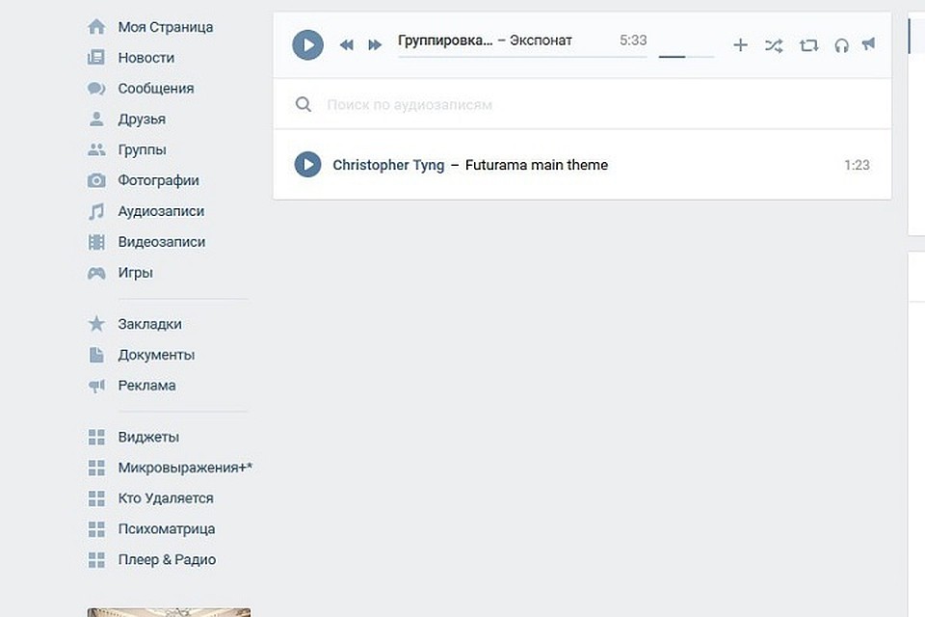Click the Друзья person icon

tap(96, 120)
